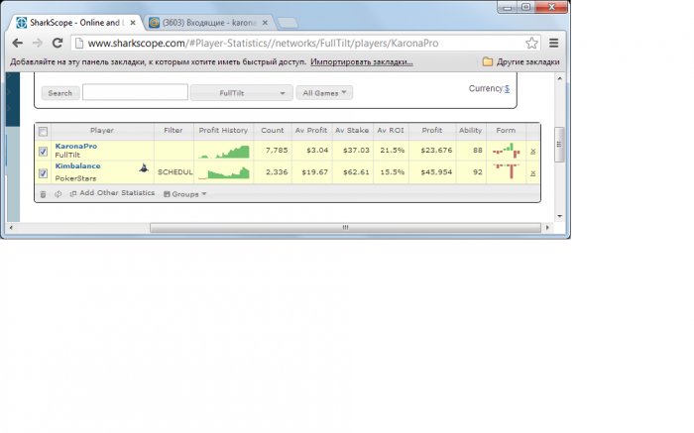Click the refresh icon below table
Image resolution: width=694 pixels, height=433 pixels.
pyautogui.click(x=58, y=194)
